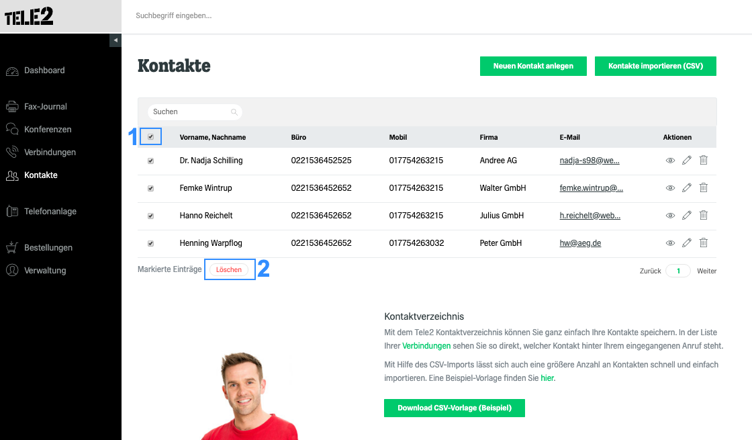
Task: Click the Kontakte people icon
Action: (12, 175)
